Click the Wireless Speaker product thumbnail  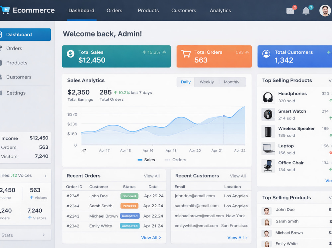pos(268,131)
